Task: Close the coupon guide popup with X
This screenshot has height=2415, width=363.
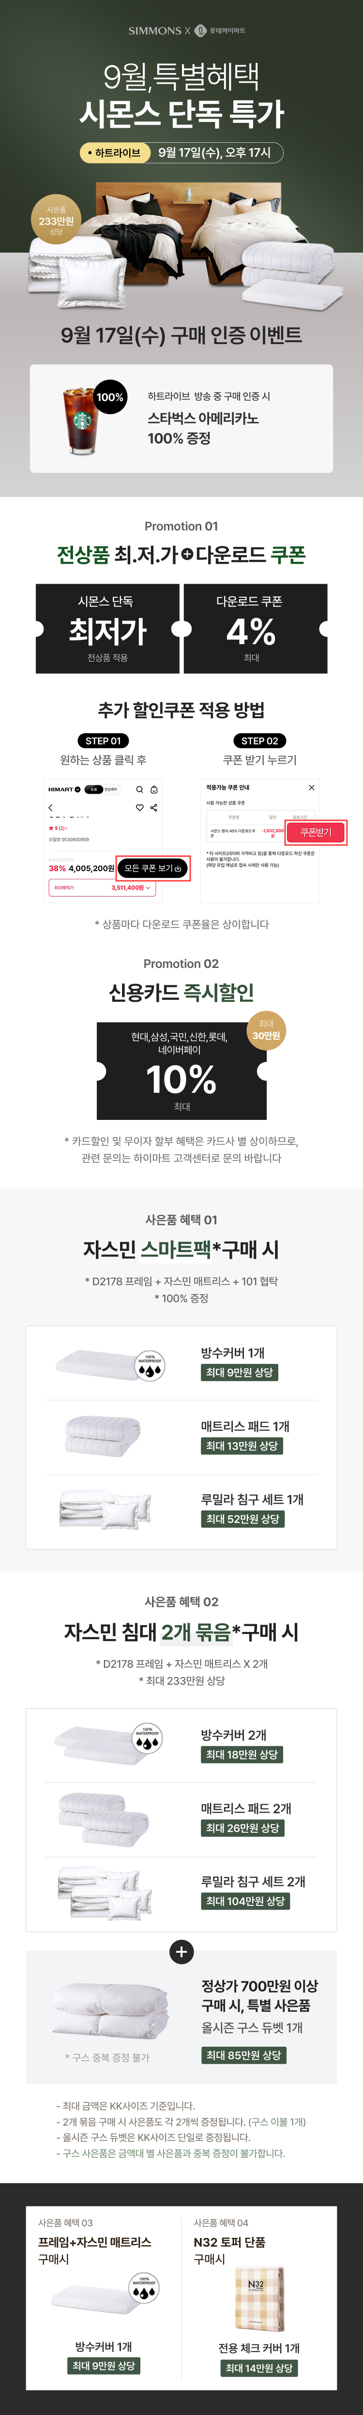Action: tap(311, 787)
